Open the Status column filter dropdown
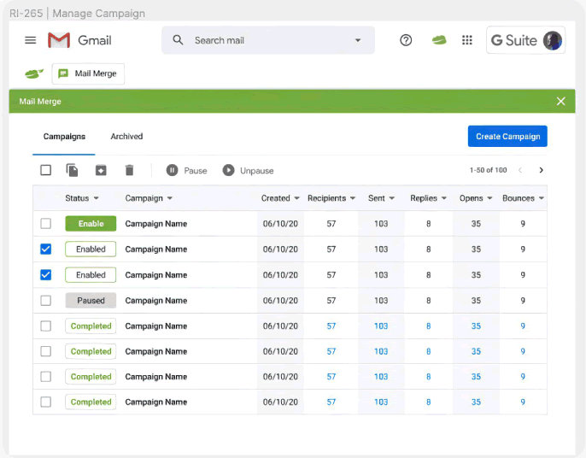 [96, 198]
